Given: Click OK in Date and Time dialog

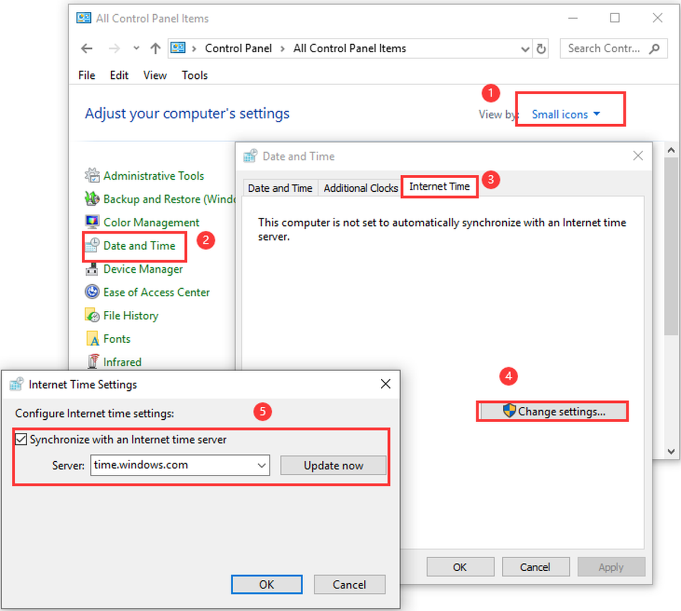Looking at the screenshot, I should tap(460, 567).
